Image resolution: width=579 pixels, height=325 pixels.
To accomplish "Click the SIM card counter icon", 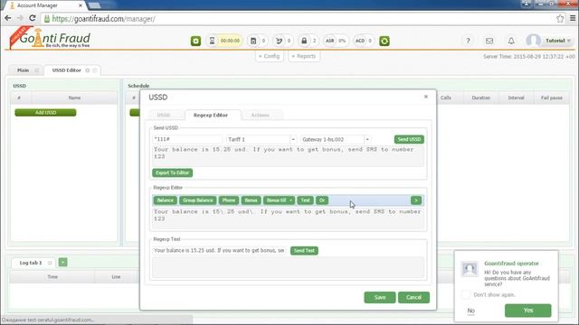I will coord(253,41).
